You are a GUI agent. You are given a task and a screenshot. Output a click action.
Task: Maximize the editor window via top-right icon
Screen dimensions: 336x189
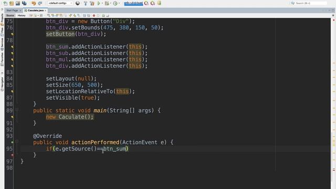pyautogui.click(x=333, y=10)
